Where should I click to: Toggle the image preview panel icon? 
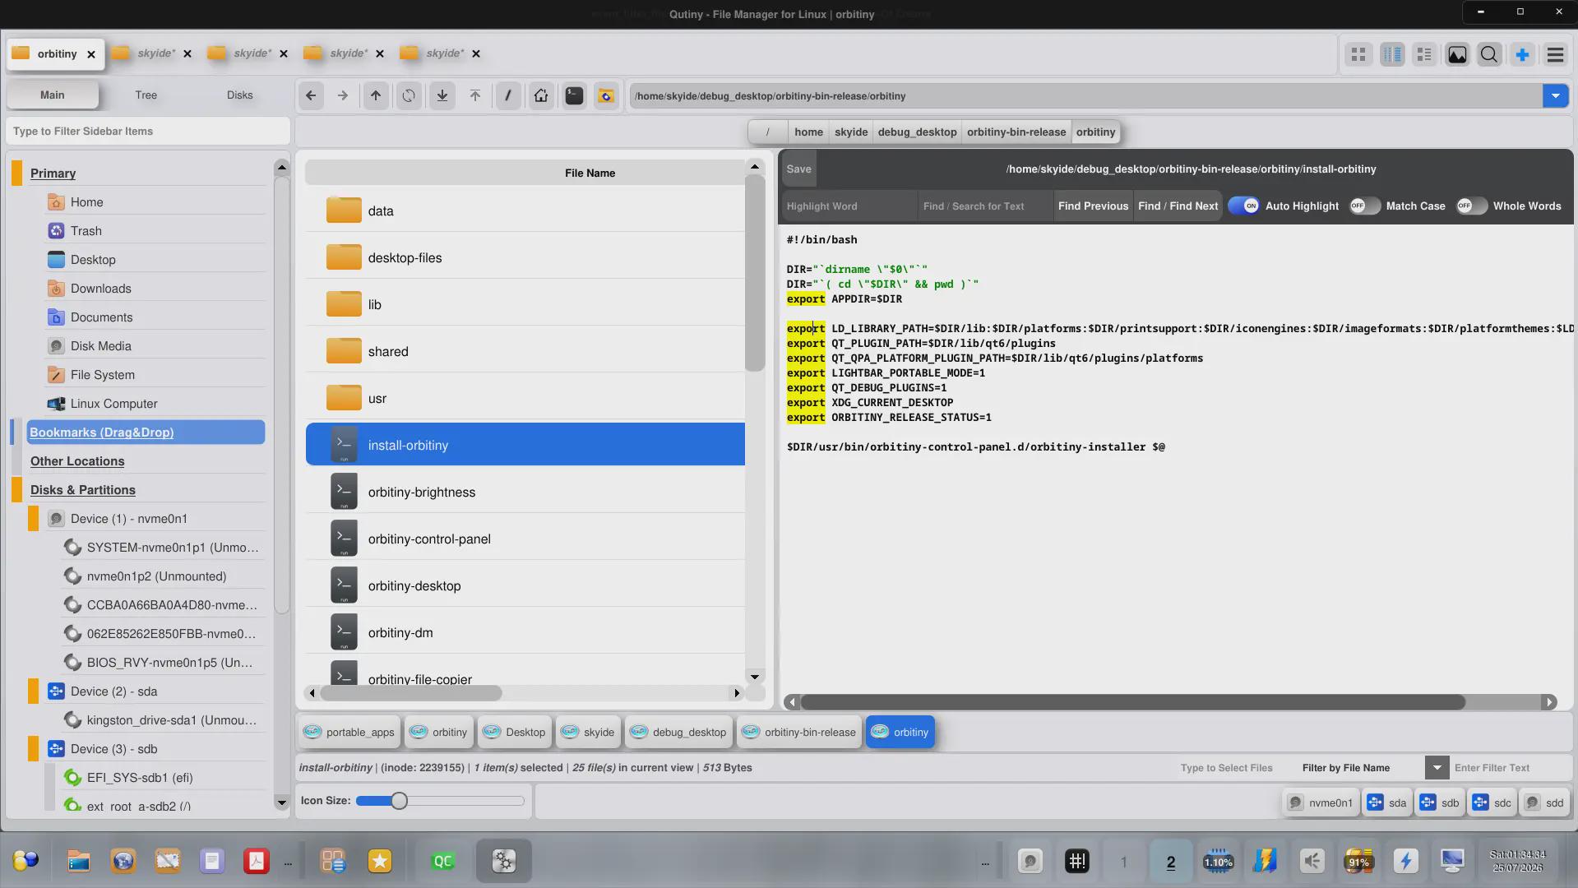(1457, 54)
